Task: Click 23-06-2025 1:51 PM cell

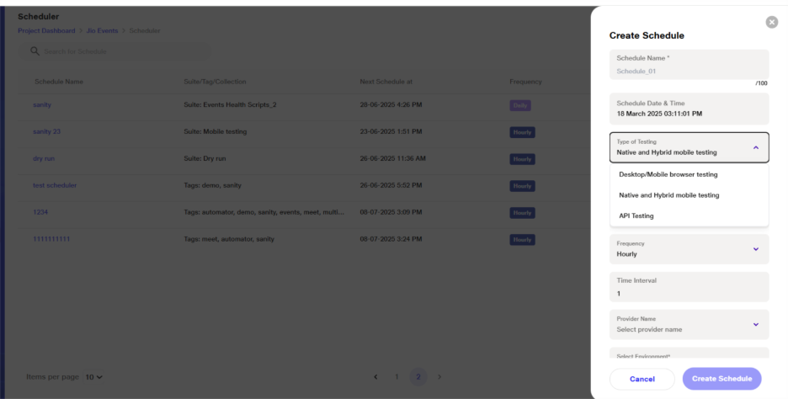Action: pyautogui.click(x=391, y=131)
